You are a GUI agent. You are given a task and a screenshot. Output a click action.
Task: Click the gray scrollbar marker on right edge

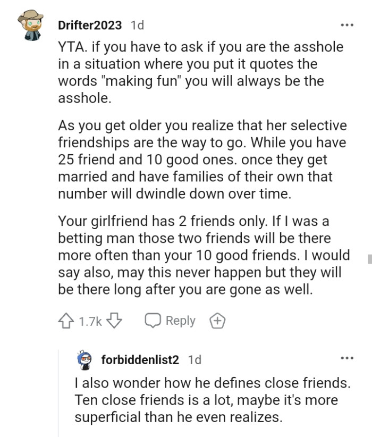[x=369, y=259]
